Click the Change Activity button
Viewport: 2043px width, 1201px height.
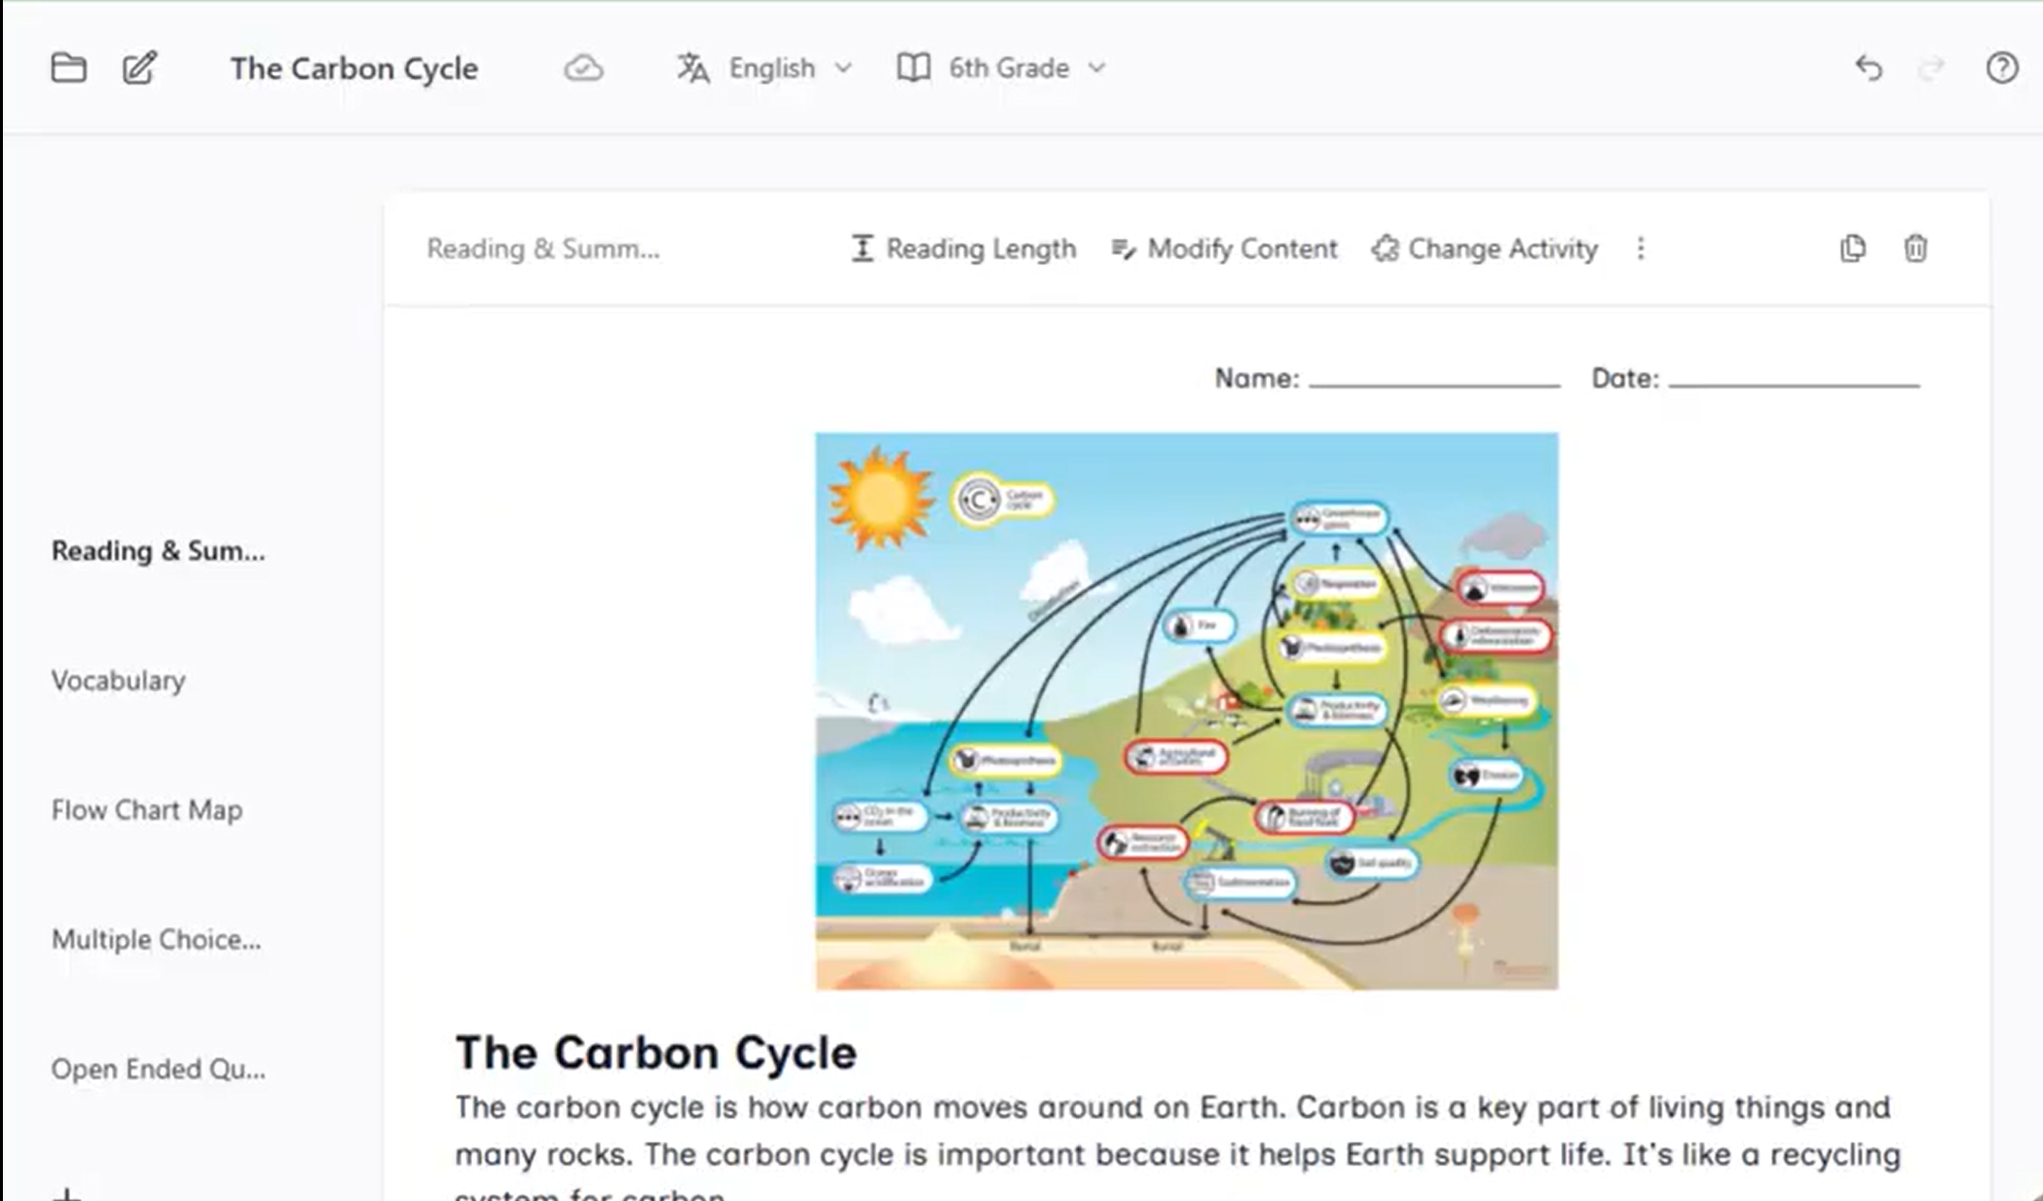point(1485,248)
